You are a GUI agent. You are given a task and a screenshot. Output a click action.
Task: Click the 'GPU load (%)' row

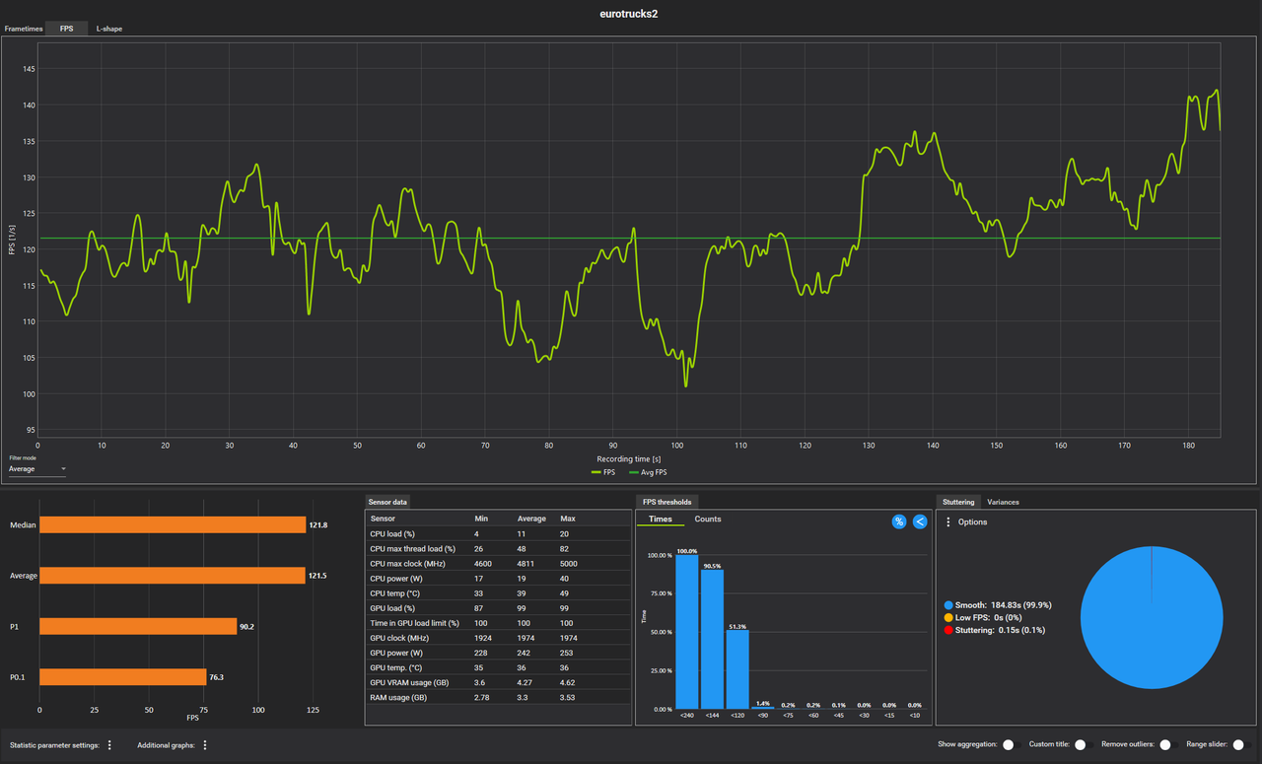click(x=498, y=607)
